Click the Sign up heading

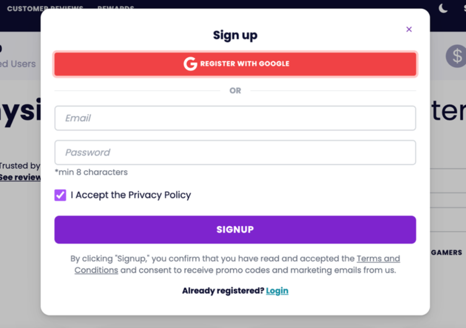[235, 35]
